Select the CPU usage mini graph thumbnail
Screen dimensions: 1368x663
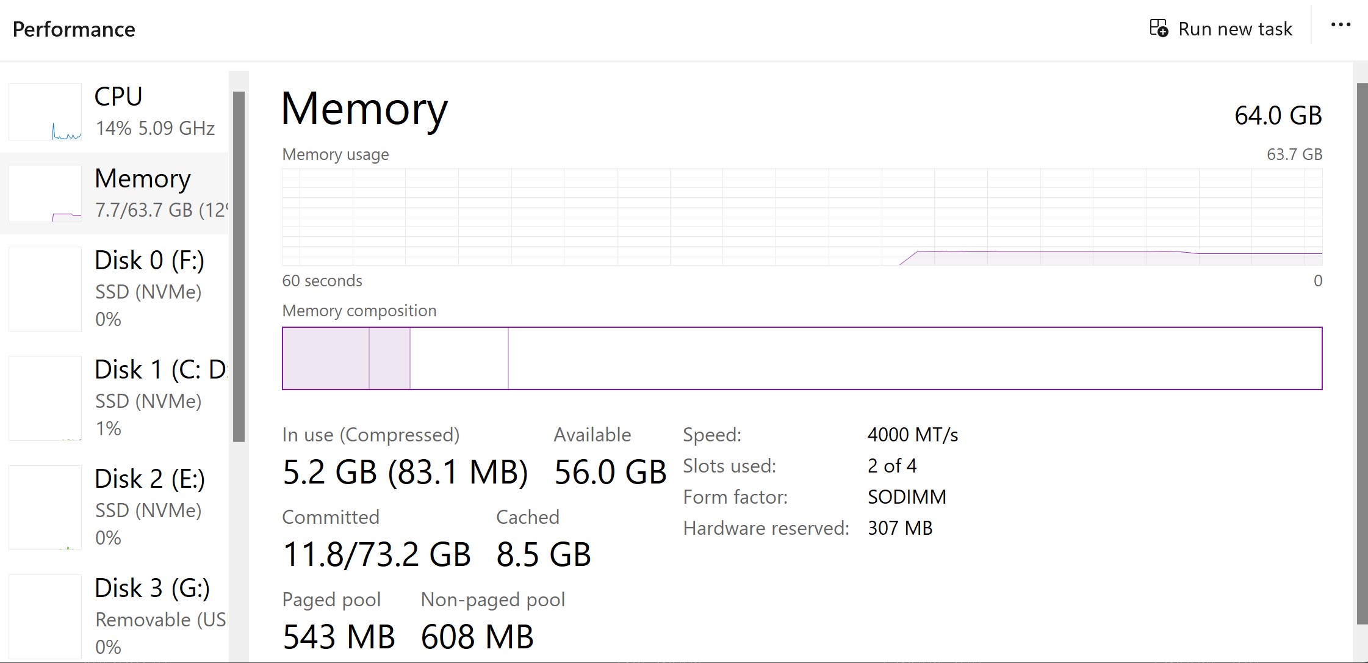tap(45, 112)
